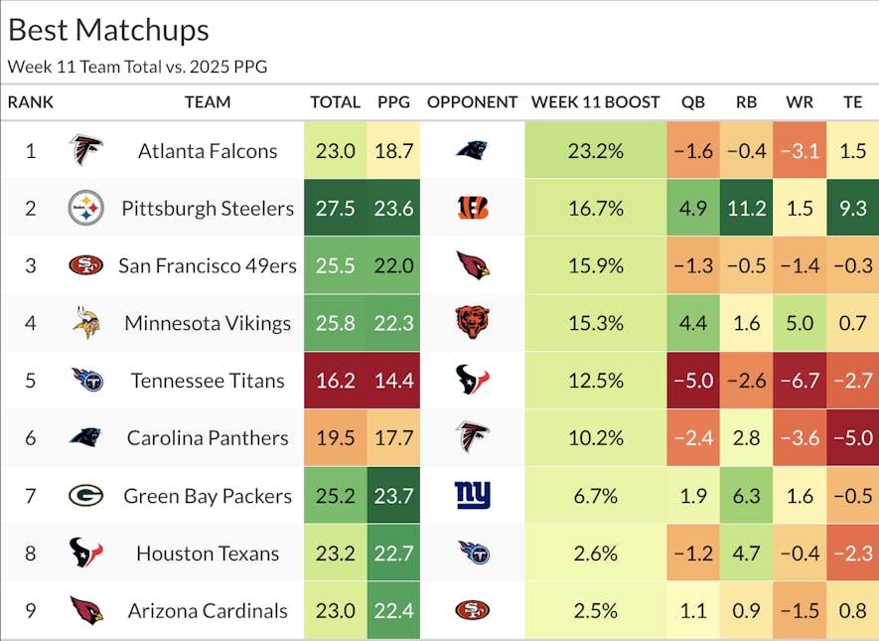Click the Carolina Panthers team name
This screenshot has width=879, height=641.
coord(208,438)
